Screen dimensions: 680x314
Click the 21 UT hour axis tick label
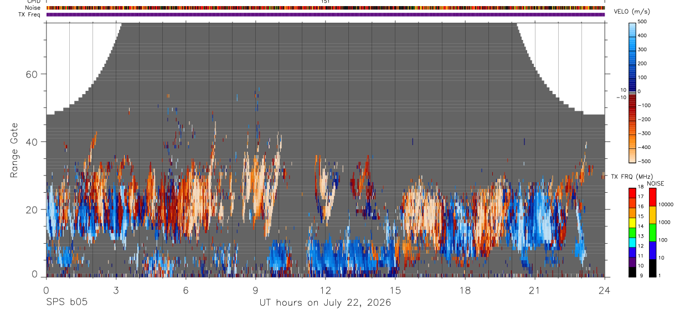pos(535,290)
